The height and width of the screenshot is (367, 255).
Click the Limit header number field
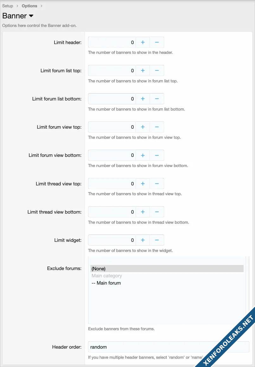(112, 42)
